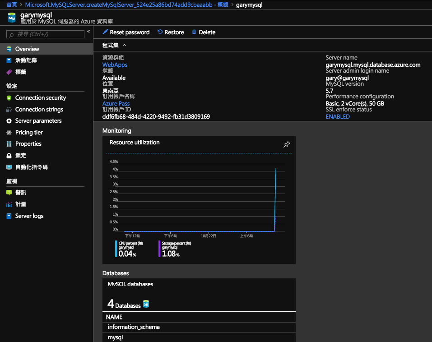Click Restore button
Screen dimensions: 432x342
click(x=171, y=32)
